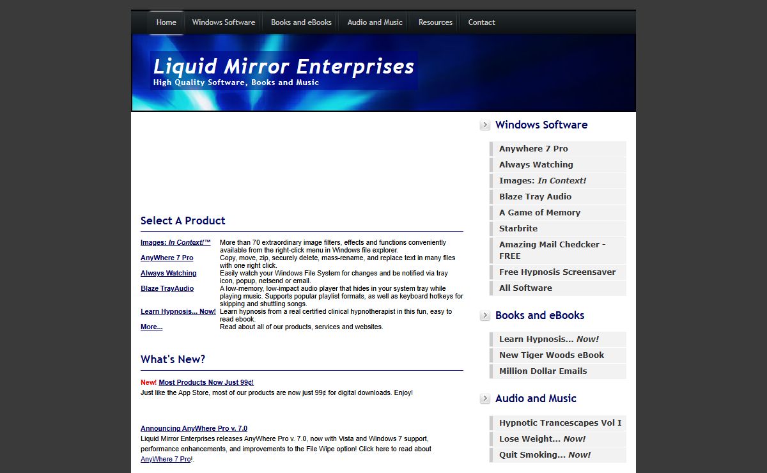Viewport: 767px width, 473px height.
Task: Click the Books and eBooks sidebar heading
Action: tap(540, 316)
